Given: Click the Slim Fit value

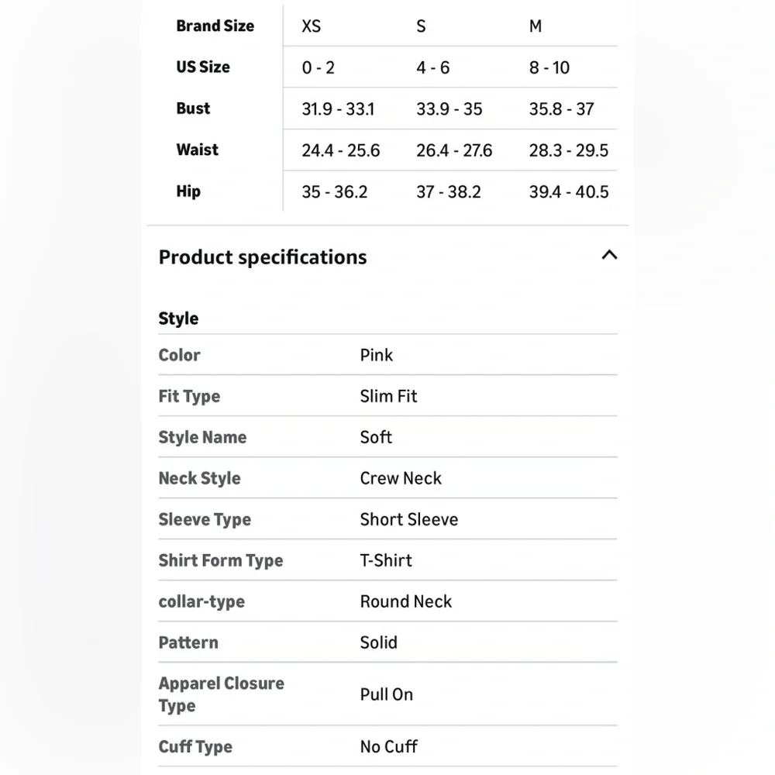Looking at the screenshot, I should click(388, 396).
